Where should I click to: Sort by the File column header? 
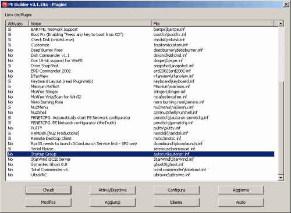pos(212,24)
